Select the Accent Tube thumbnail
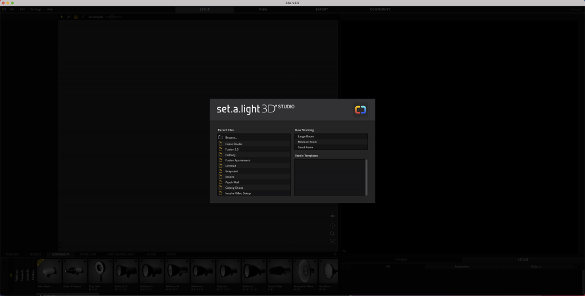The image size is (585, 296). pyautogui.click(x=279, y=271)
